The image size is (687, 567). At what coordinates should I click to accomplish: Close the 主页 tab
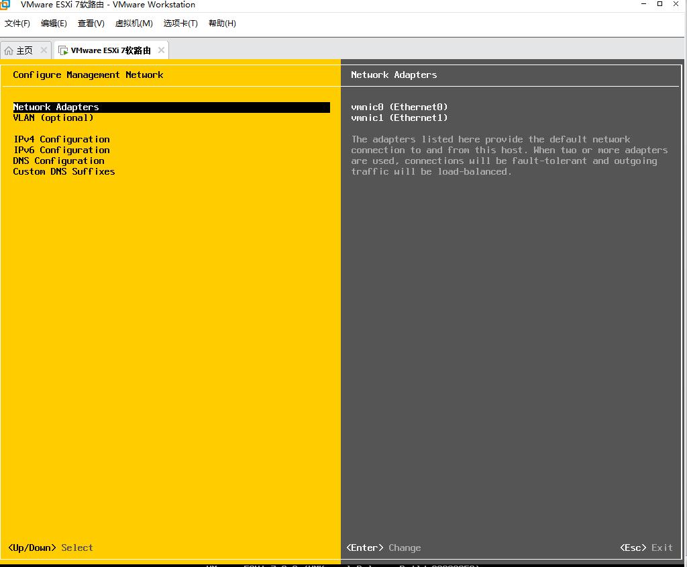pos(44,50)
